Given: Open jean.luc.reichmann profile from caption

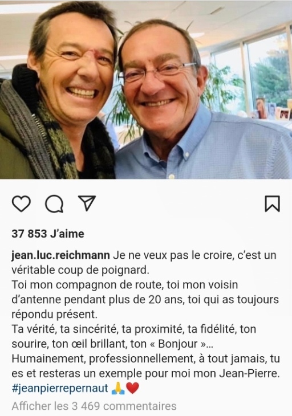Looking at the screenshot, I should pos(60,255).
